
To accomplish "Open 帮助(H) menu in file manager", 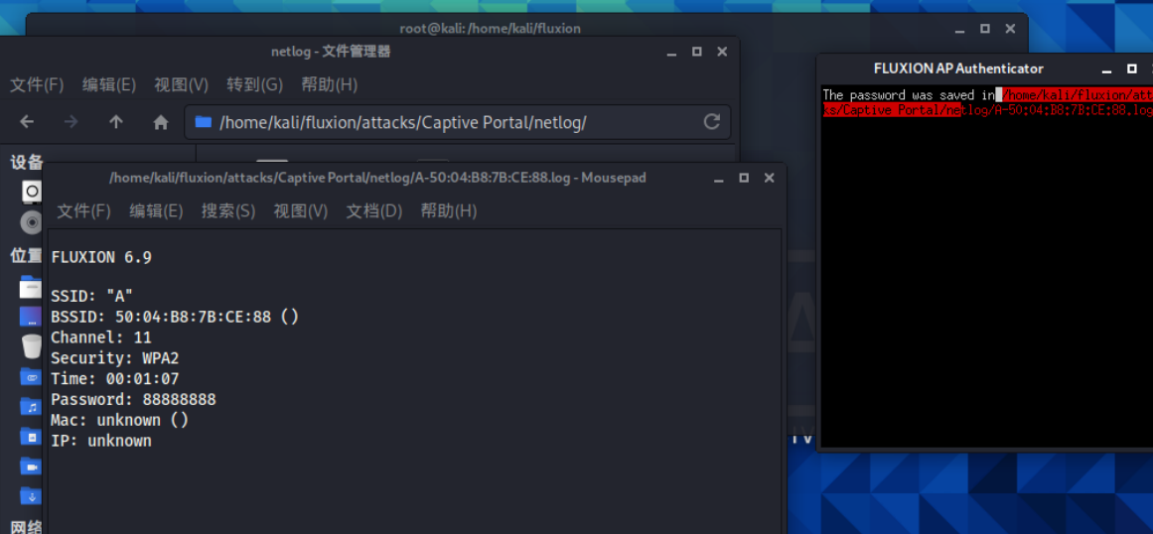I will pyautogui.click(x=330, y=85).
